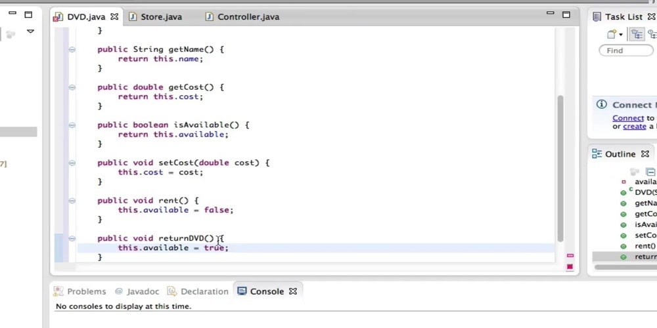This screenshot has width=657, height=328.
Task: Close the DVD.java editor tab
Action: 114,17
